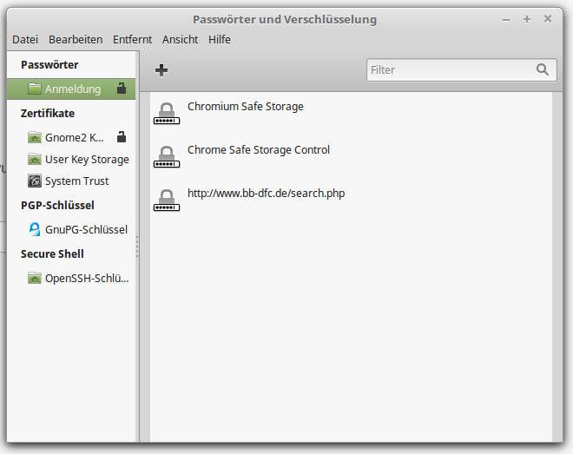Image resolution: width=573 pixels, height=454 pixels.
Task: Click the Chrome Safe Storage Control lock icon
Action: pos(167,155)
